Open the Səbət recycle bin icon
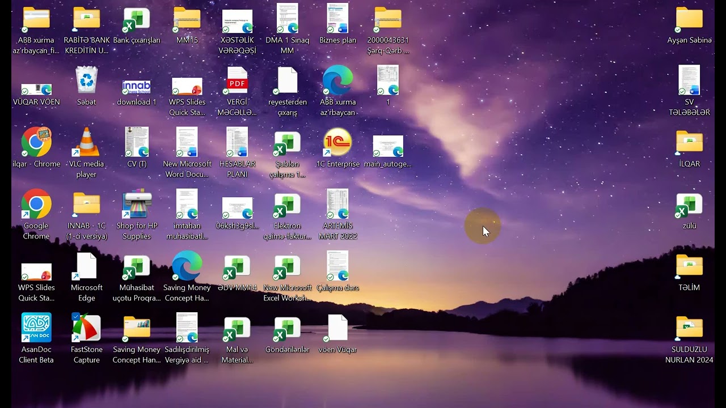This screenshot has width=726, height=408. [87, 80]
